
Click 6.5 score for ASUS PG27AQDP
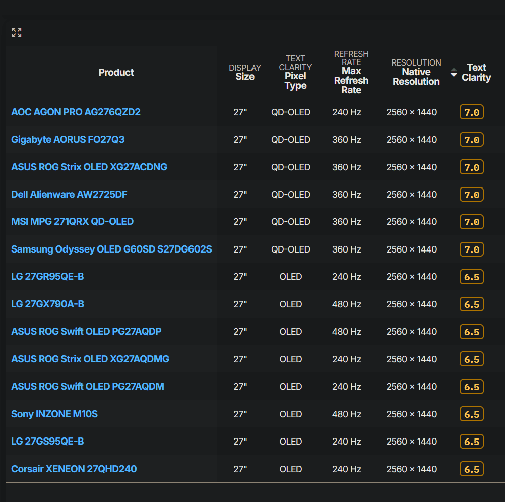pyautogui.click(x=472, y=331)
